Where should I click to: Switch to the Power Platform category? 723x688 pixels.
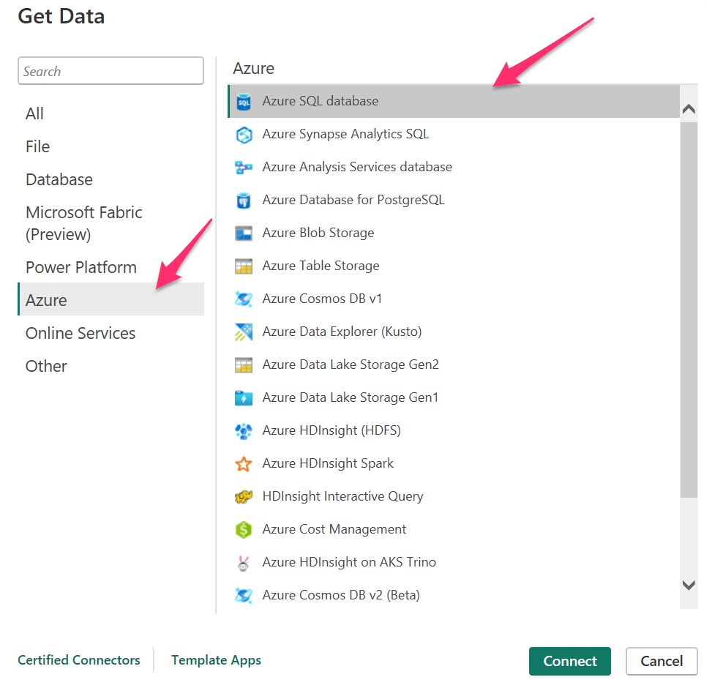[x=110, y=267]
